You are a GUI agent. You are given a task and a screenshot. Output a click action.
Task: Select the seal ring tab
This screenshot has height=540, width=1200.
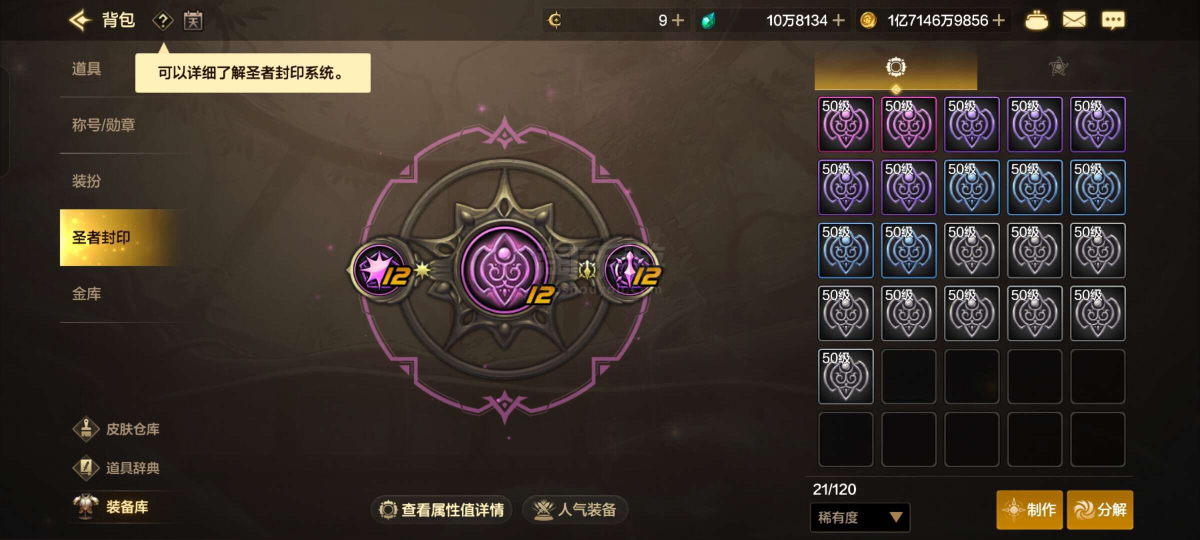point(895,67)
